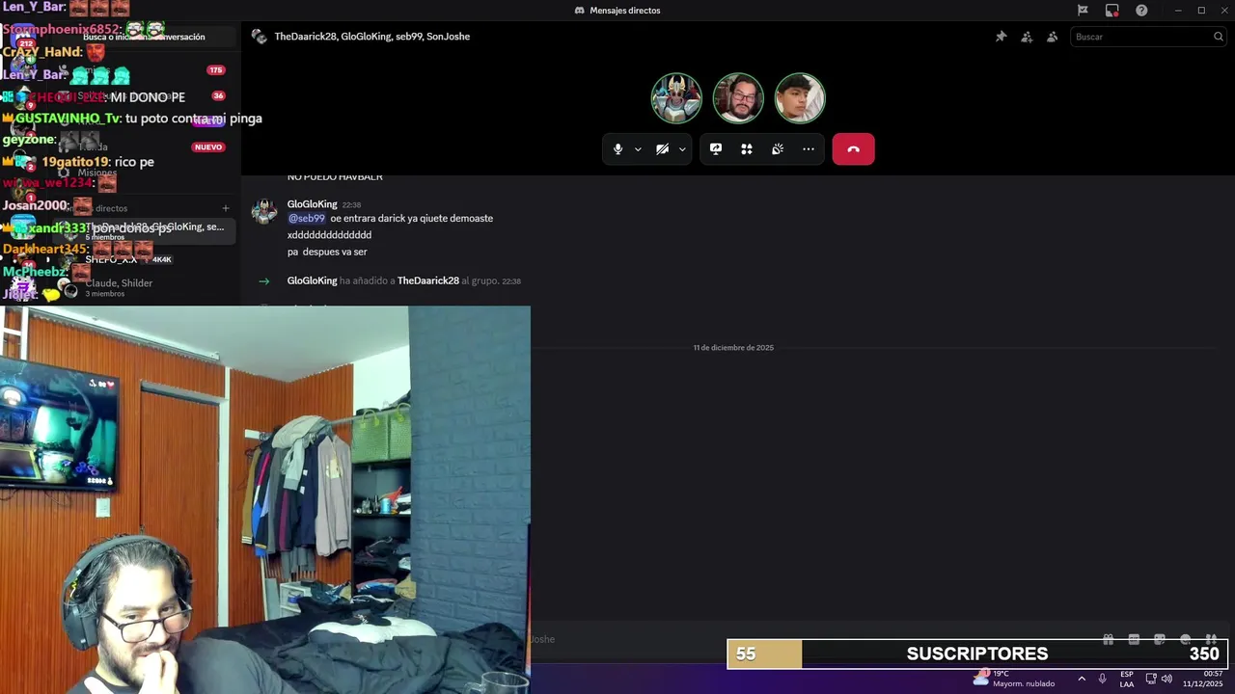1235x694 pixels.
Task: Create a new DM with plus icon
Action: pyautogui.click(x=226, y=208)
